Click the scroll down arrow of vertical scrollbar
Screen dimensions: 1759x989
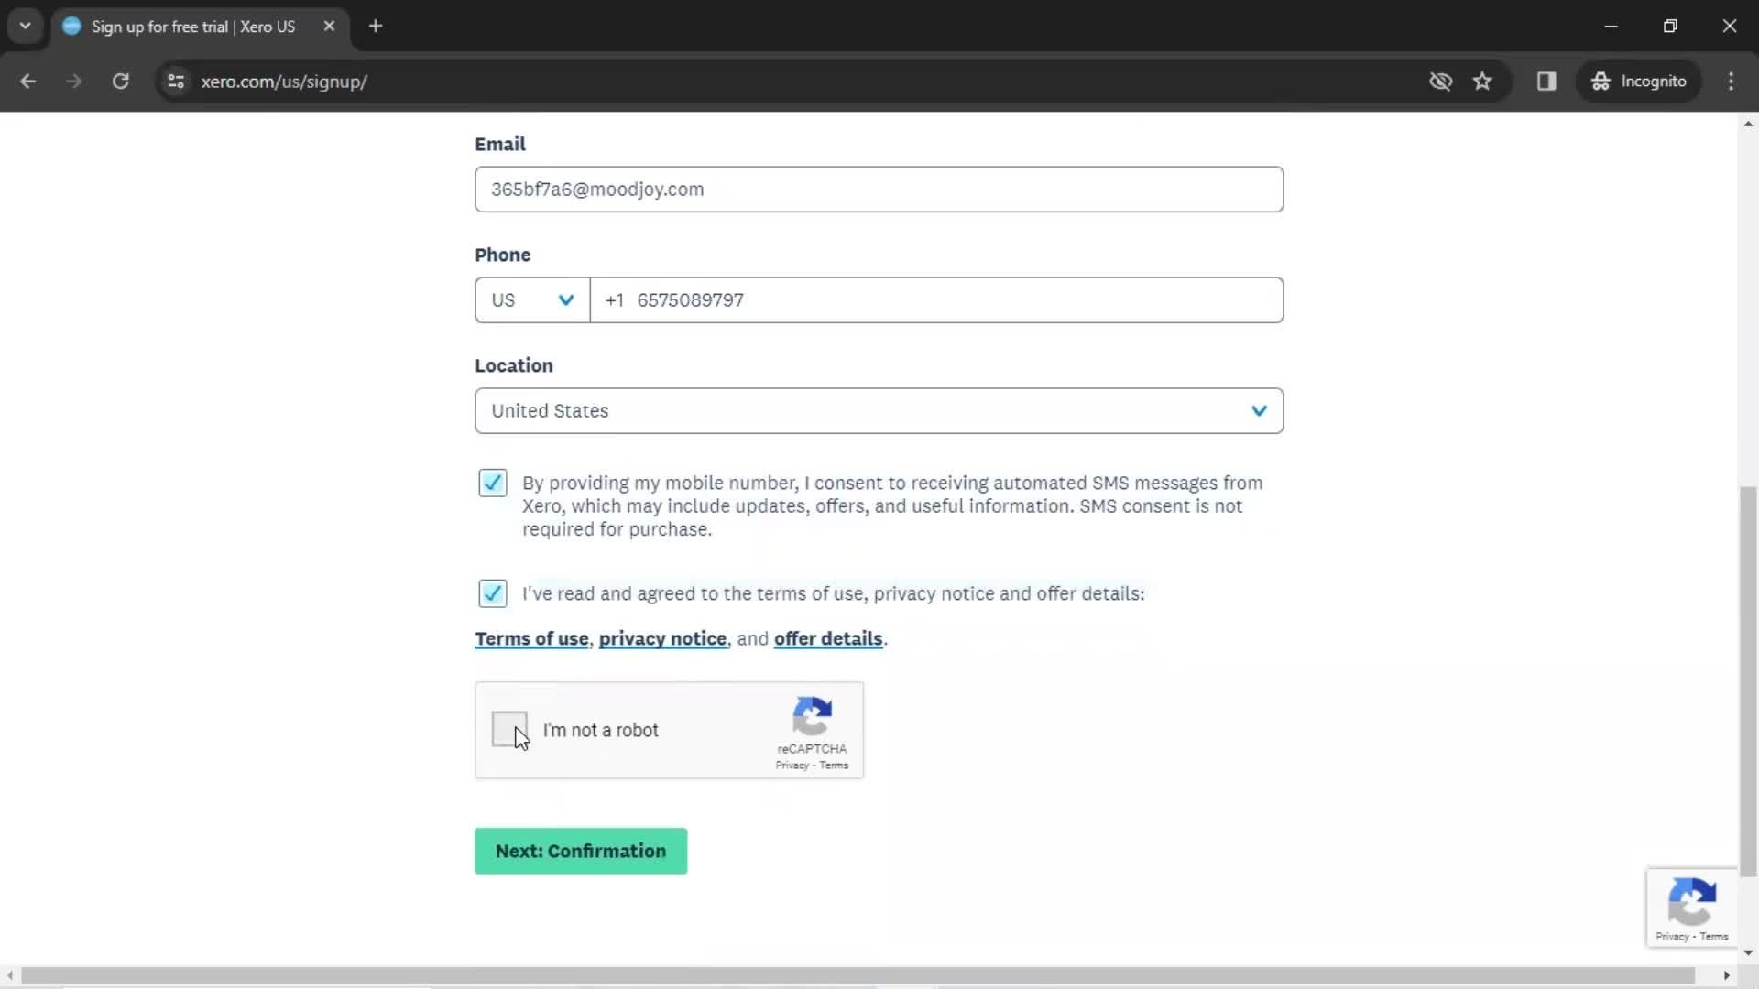click(1748, 953)
